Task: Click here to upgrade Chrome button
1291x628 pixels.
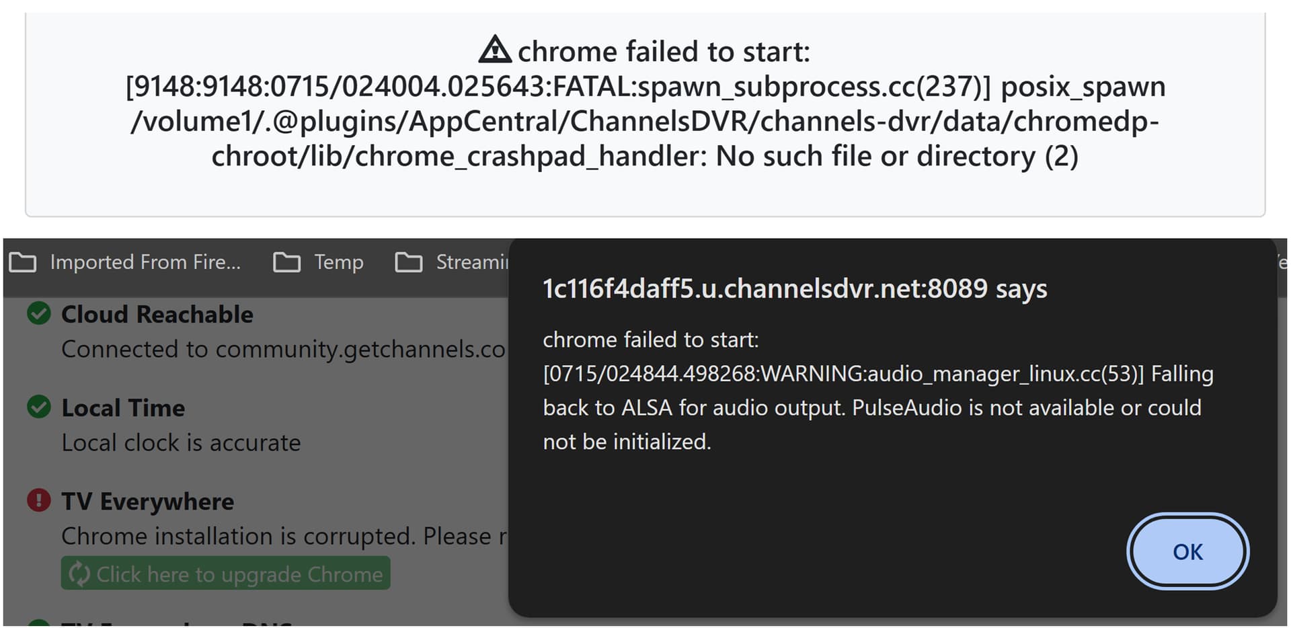Action: 225,574
